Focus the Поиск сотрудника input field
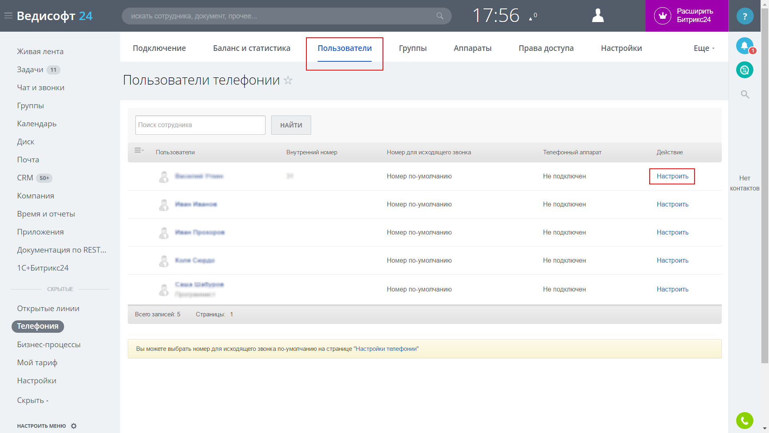The width and height of the screenshot is (769, 433). coord(200,125)
